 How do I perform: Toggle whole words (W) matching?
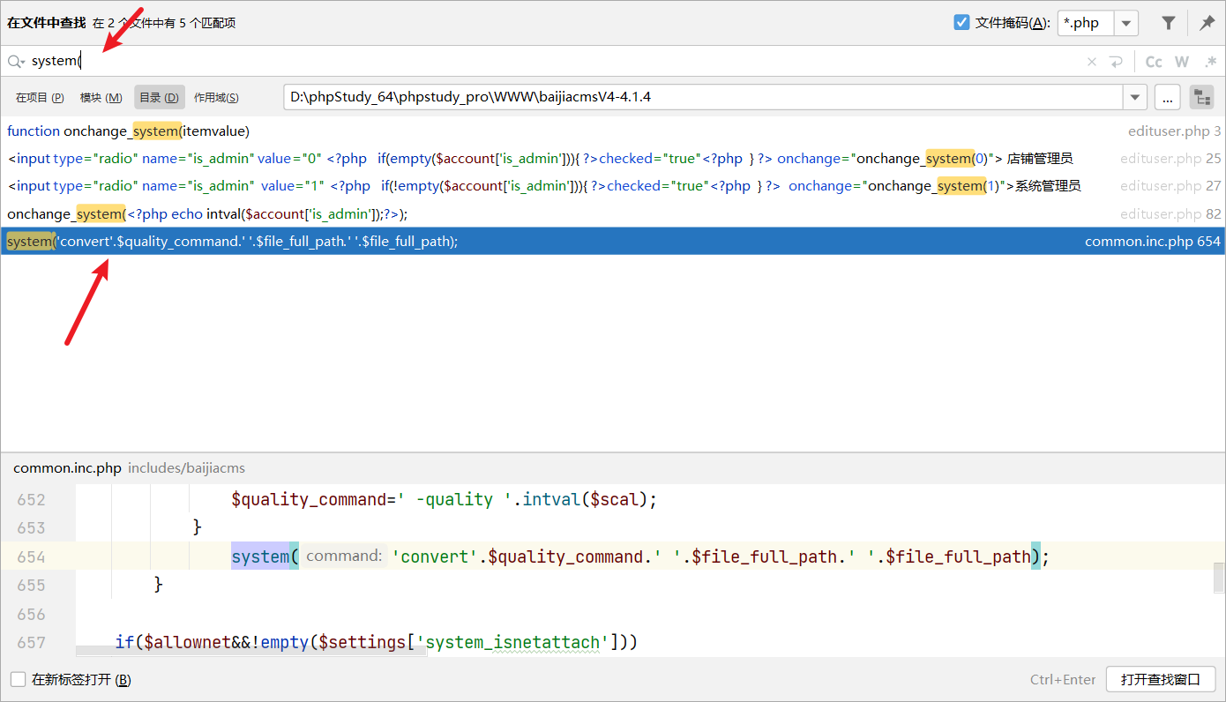tap(1182, 62)
